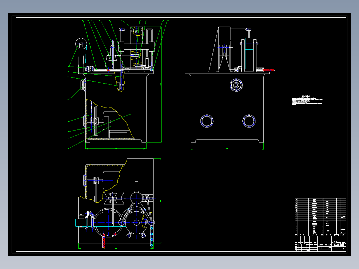Select the red hatched vertical bar in bottom view
This screenshot has height=269, width=359.
click(104, 241)
